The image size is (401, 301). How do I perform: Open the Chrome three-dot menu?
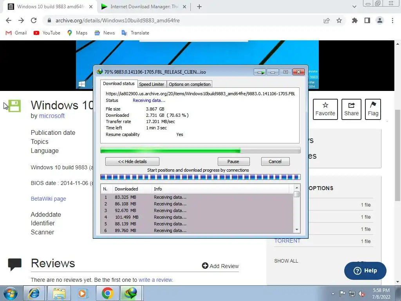(392, 20)
